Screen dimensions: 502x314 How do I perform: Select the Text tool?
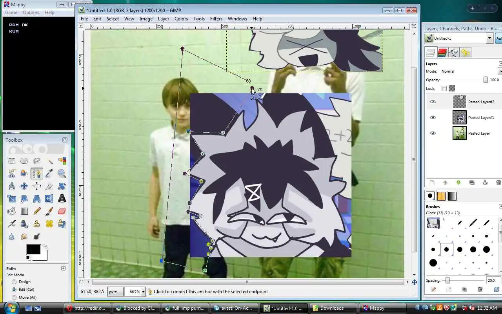click(x=62, y=199)
